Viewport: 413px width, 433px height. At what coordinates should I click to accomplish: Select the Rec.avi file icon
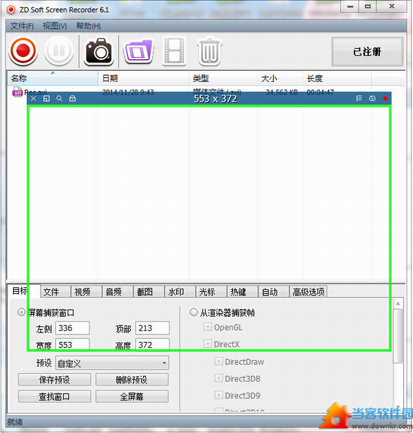pos(17,92)
